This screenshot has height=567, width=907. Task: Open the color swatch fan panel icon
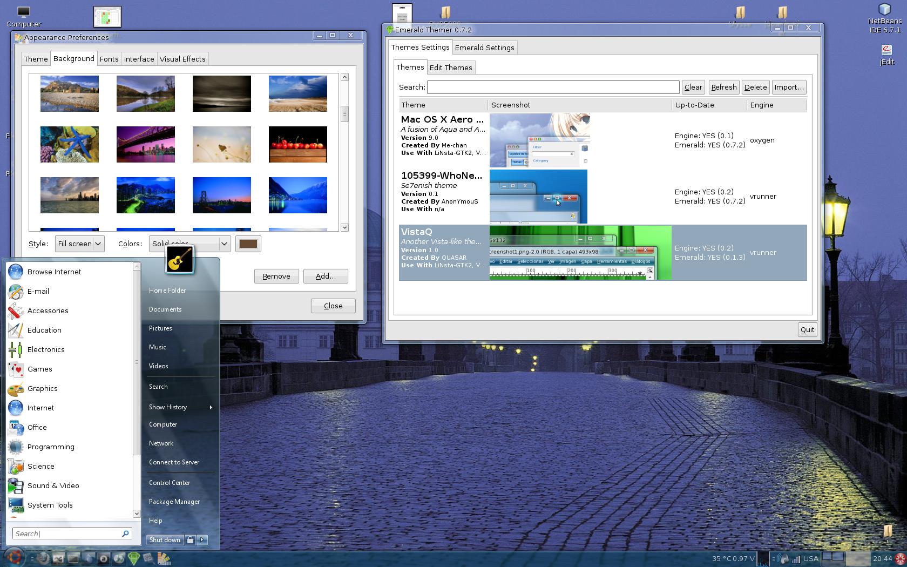[164, 558]
